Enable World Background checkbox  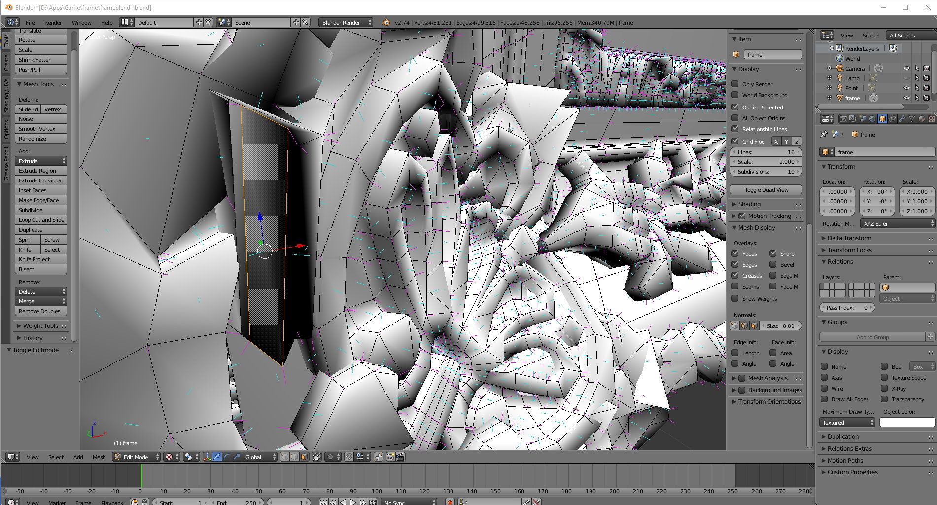[x=735, y=95]
